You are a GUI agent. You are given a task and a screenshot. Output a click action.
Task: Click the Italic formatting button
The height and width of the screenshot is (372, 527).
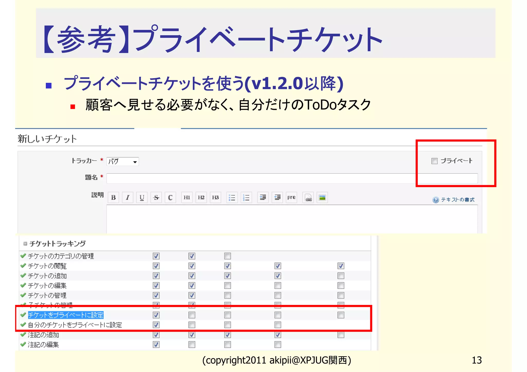coord(127,197)
